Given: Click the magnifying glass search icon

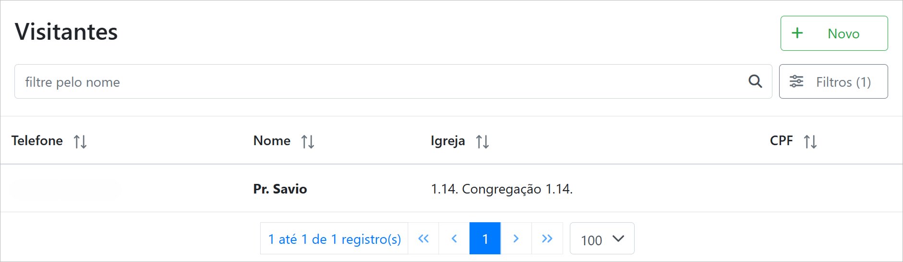Looking at the screenshot, I should [755, 81].
